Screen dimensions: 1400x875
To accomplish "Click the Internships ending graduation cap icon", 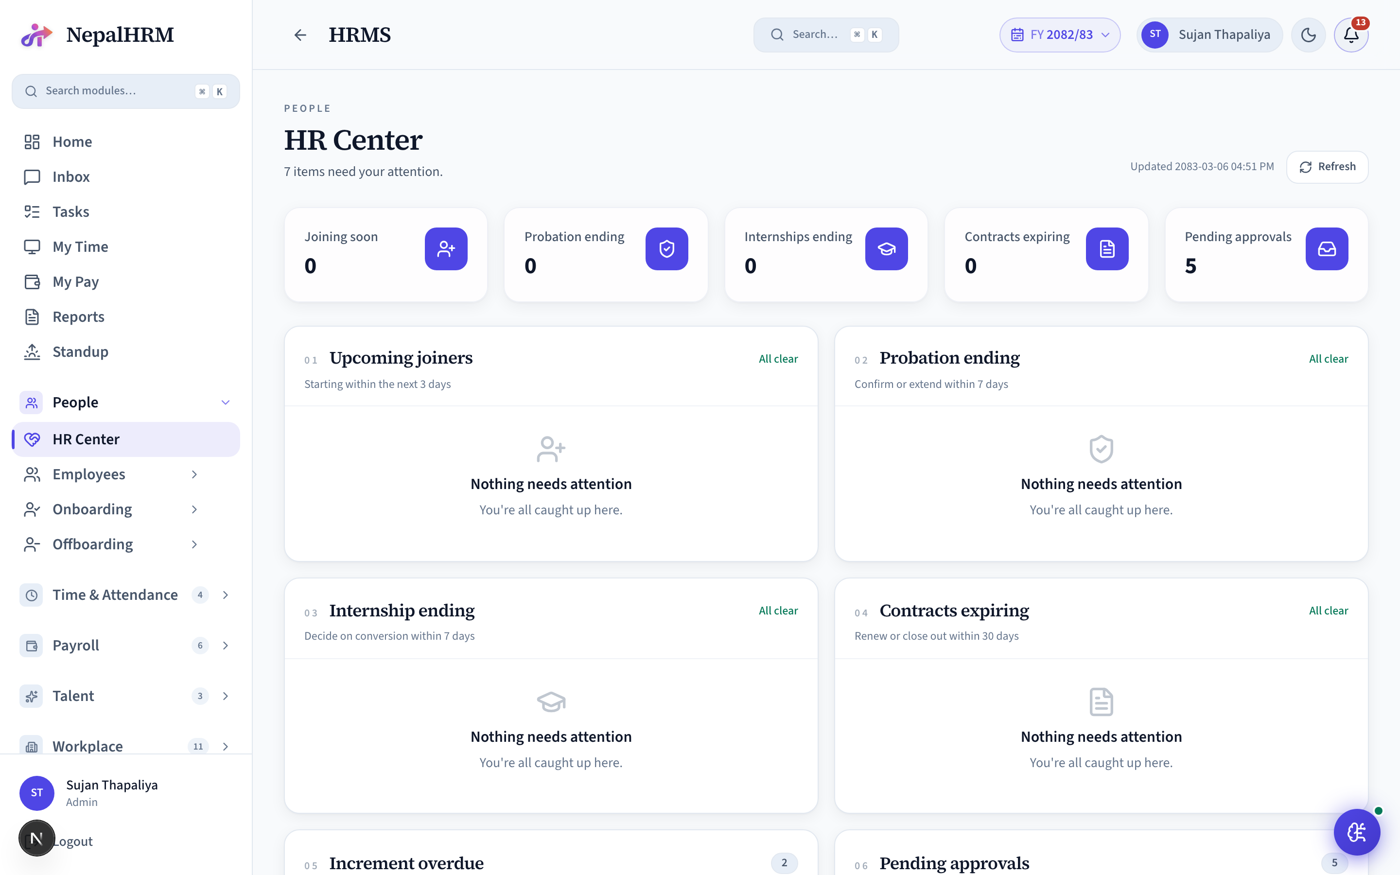I will pyautogui.click(x=886, y=249).
